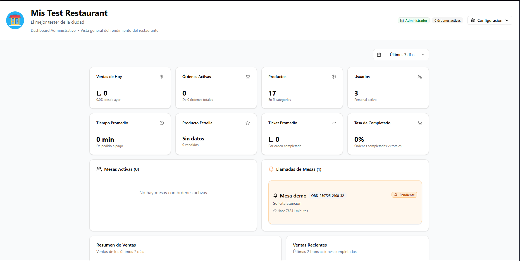The width and height of the screenshot is (520, 261).
Task: Click 'El mejor tester de la ciudad' tagline
Action: [x=58, y=22]
